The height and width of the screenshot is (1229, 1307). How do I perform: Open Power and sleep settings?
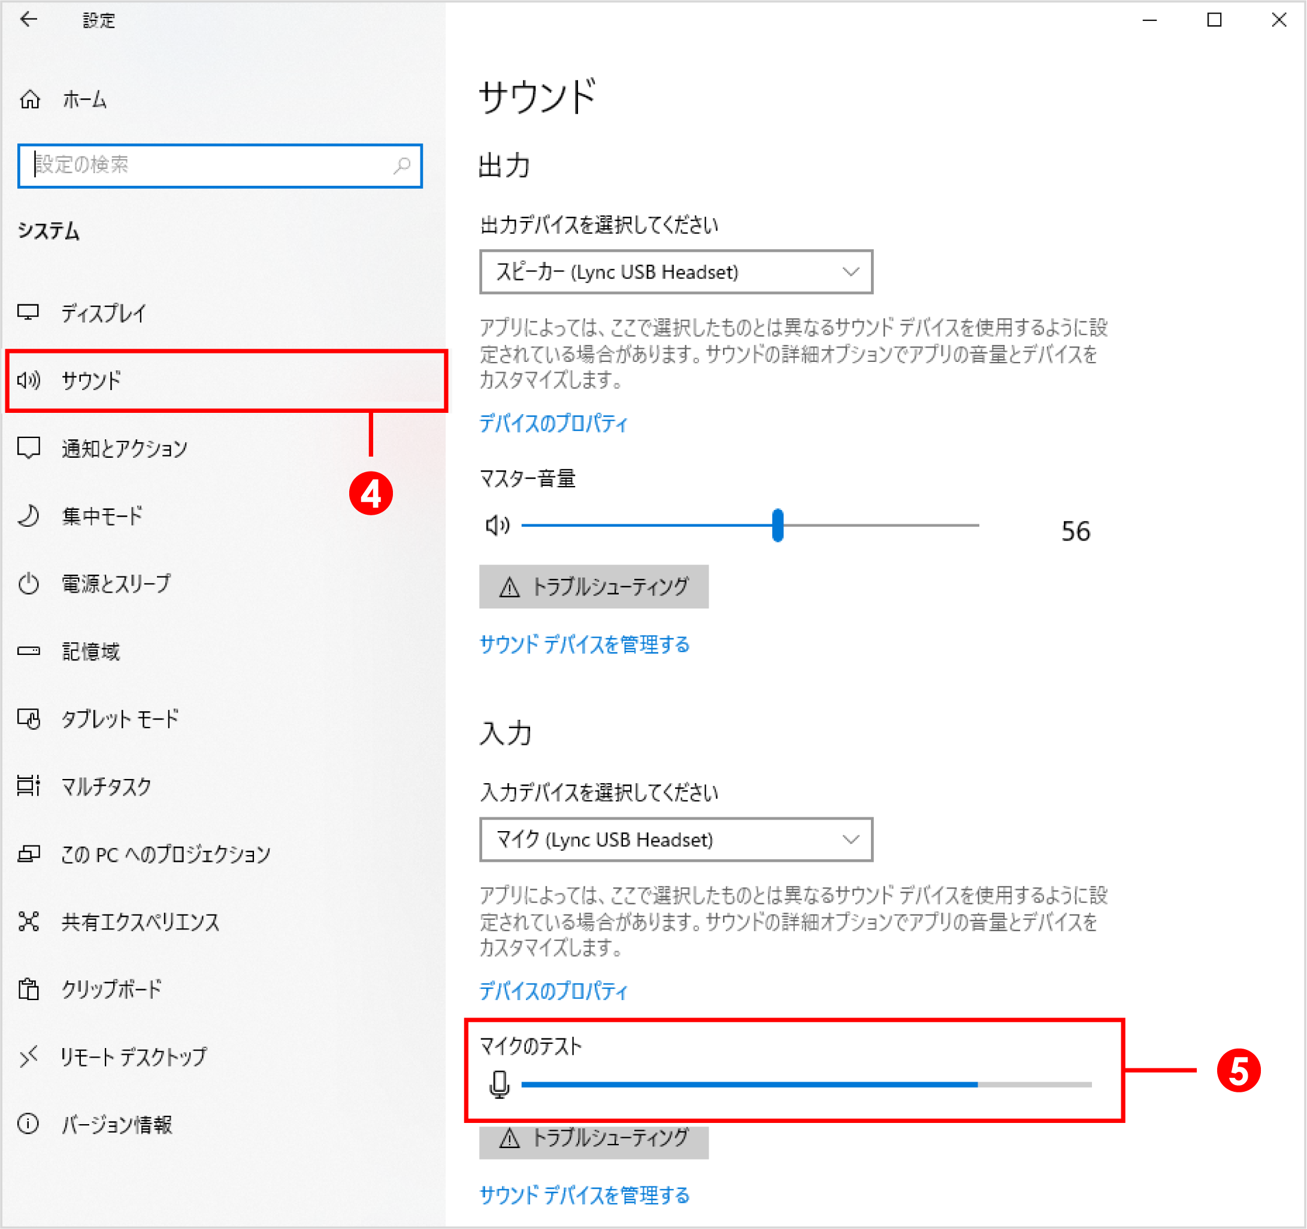pos(116,583)
